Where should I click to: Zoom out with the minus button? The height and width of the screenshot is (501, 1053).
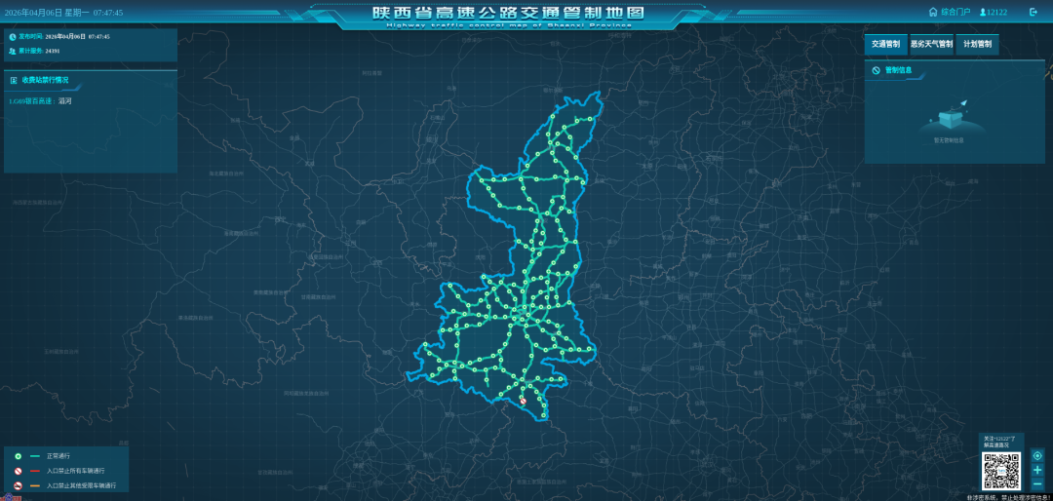[x=1037, y=484]
